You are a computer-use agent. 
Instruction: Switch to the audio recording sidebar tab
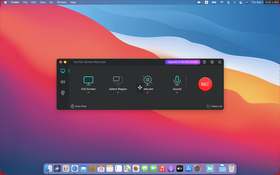[63, 82]
